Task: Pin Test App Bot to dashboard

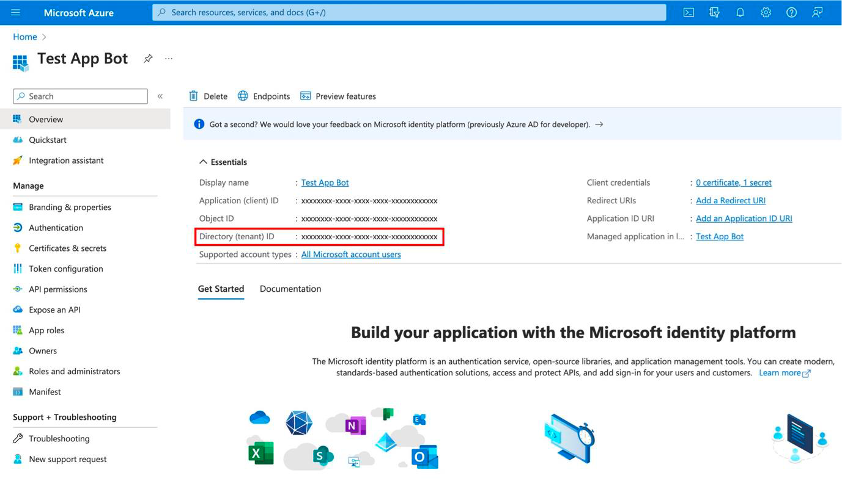Action: [148, 59]
